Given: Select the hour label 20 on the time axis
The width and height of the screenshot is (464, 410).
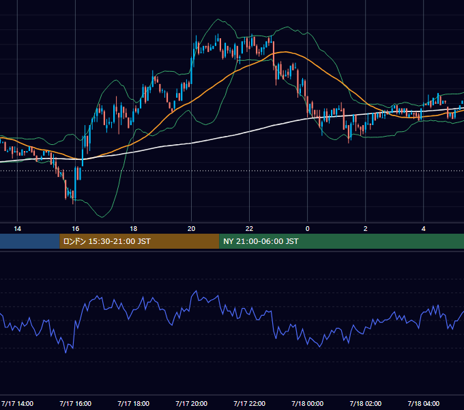Looking at the screenshot, I should click(192, 229).
